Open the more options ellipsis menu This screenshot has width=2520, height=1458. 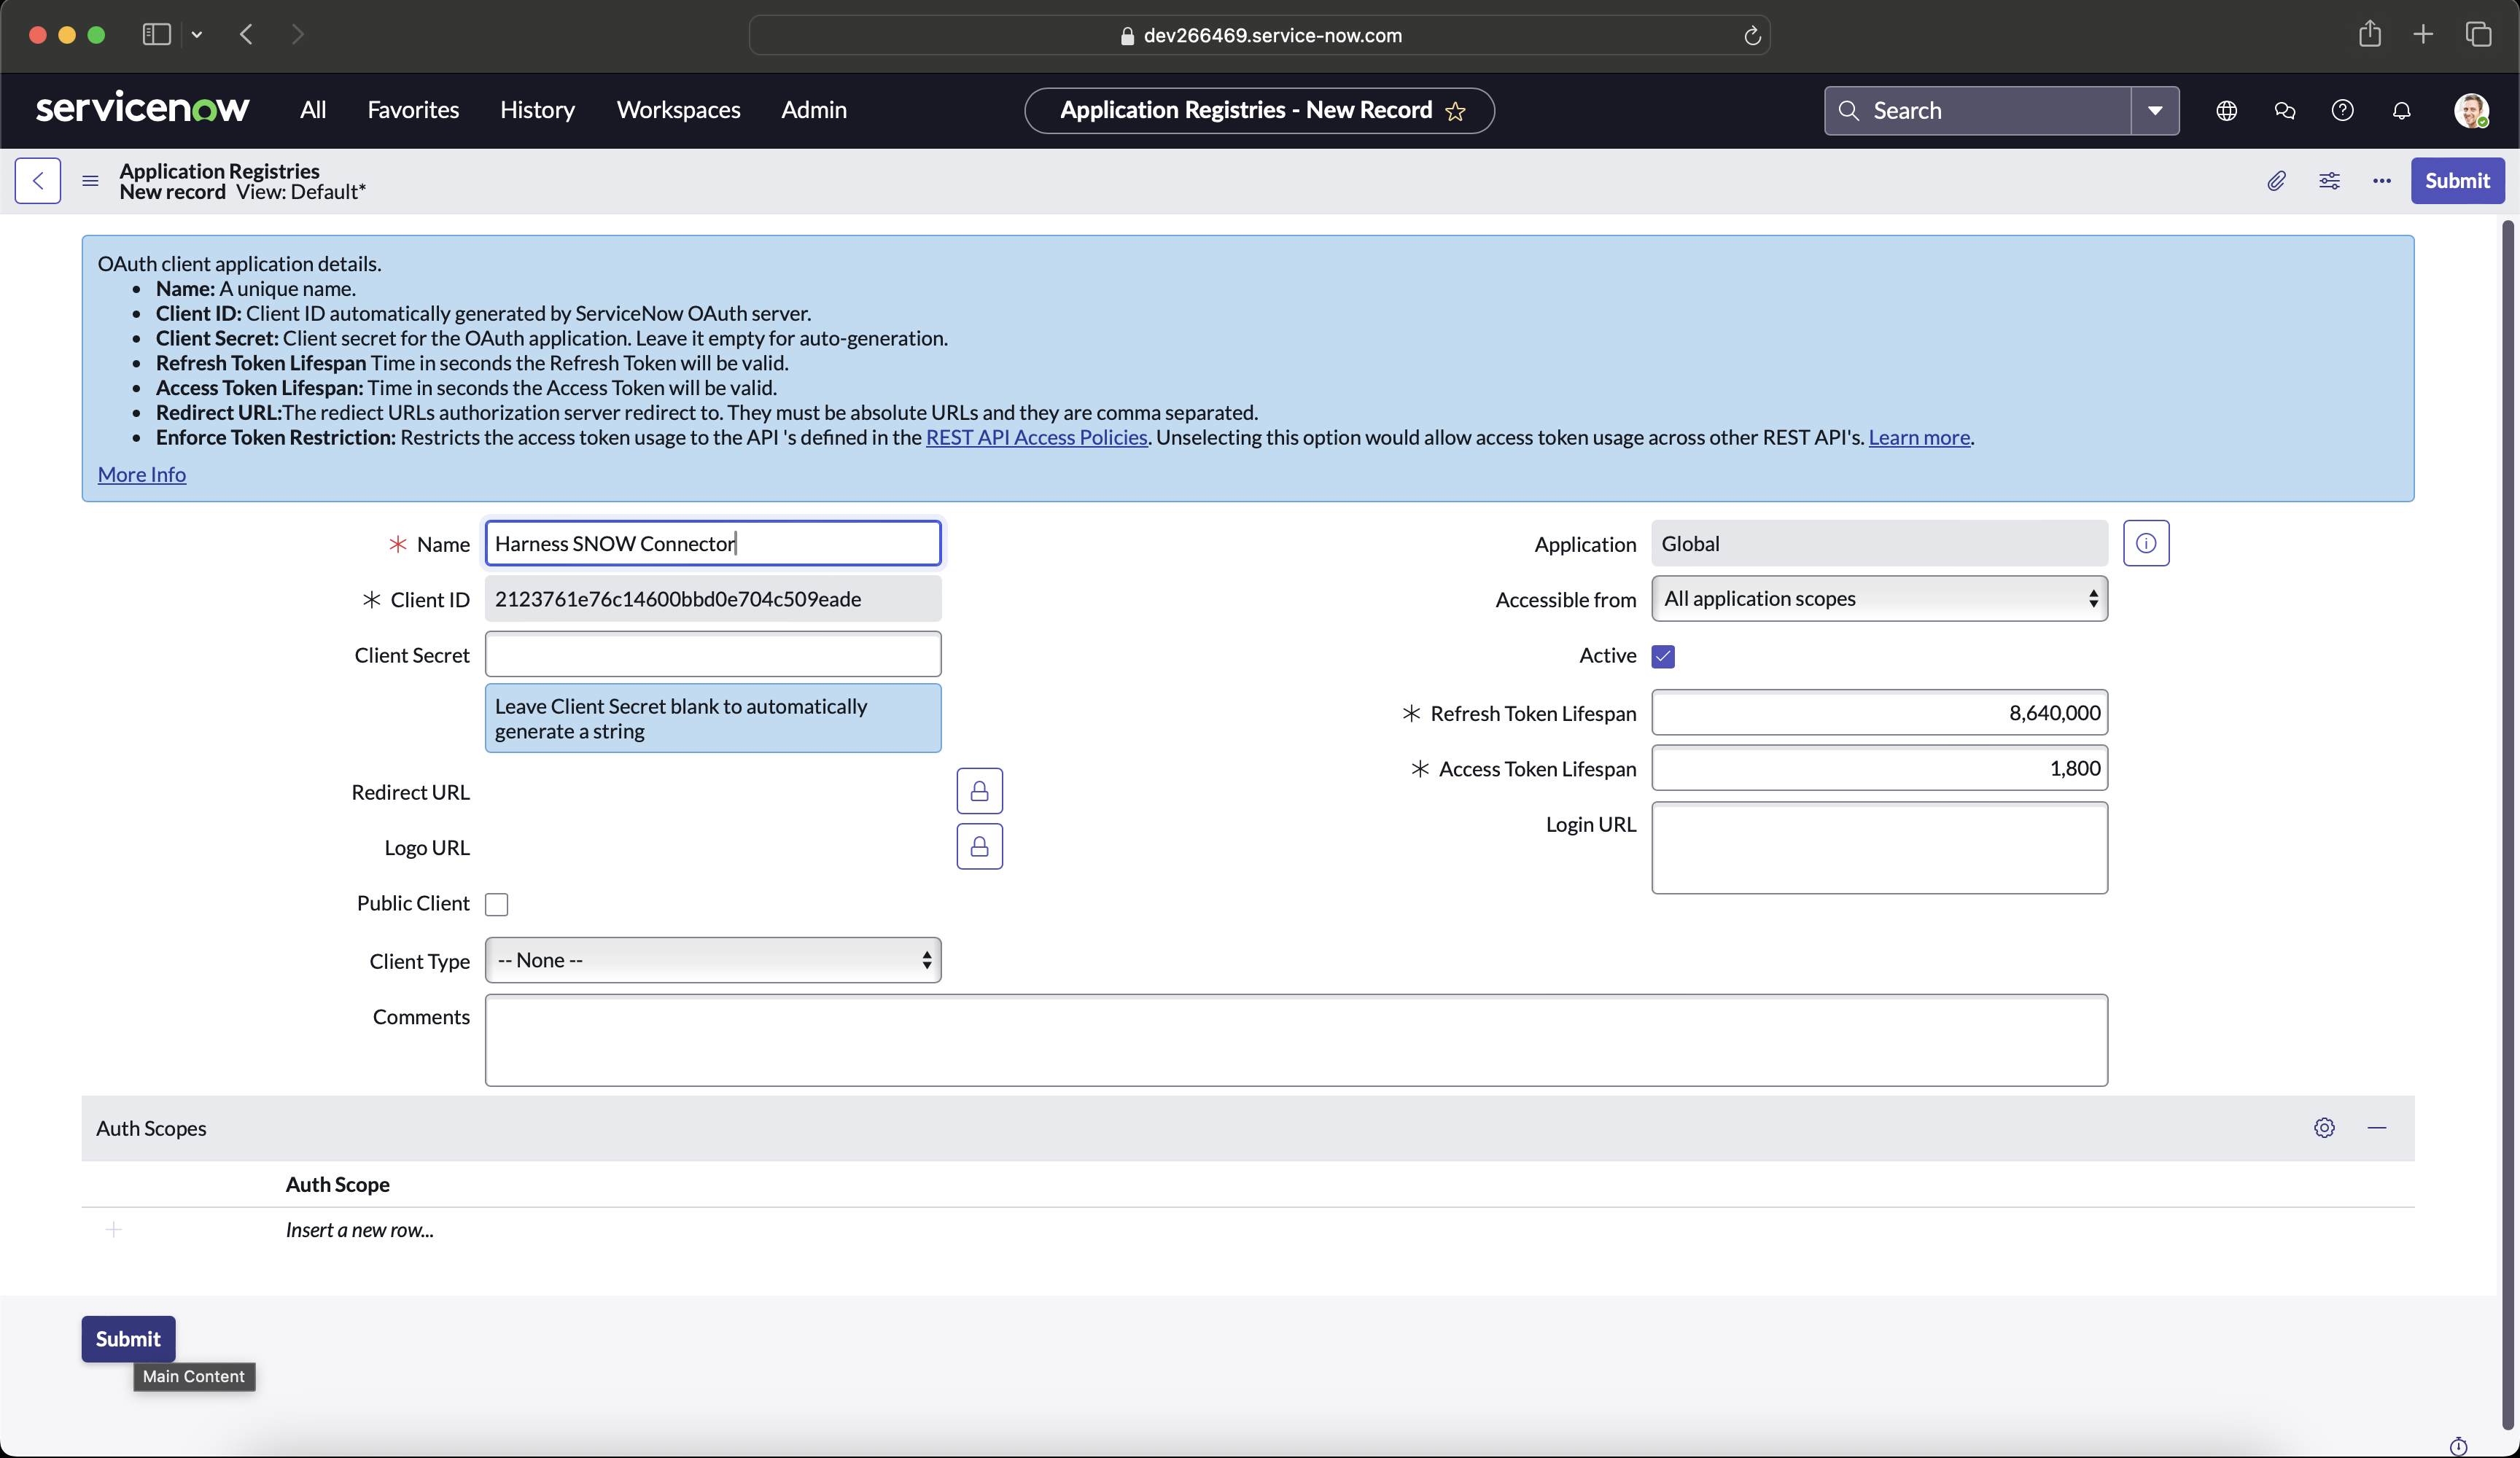click(x=2382, y=181)
